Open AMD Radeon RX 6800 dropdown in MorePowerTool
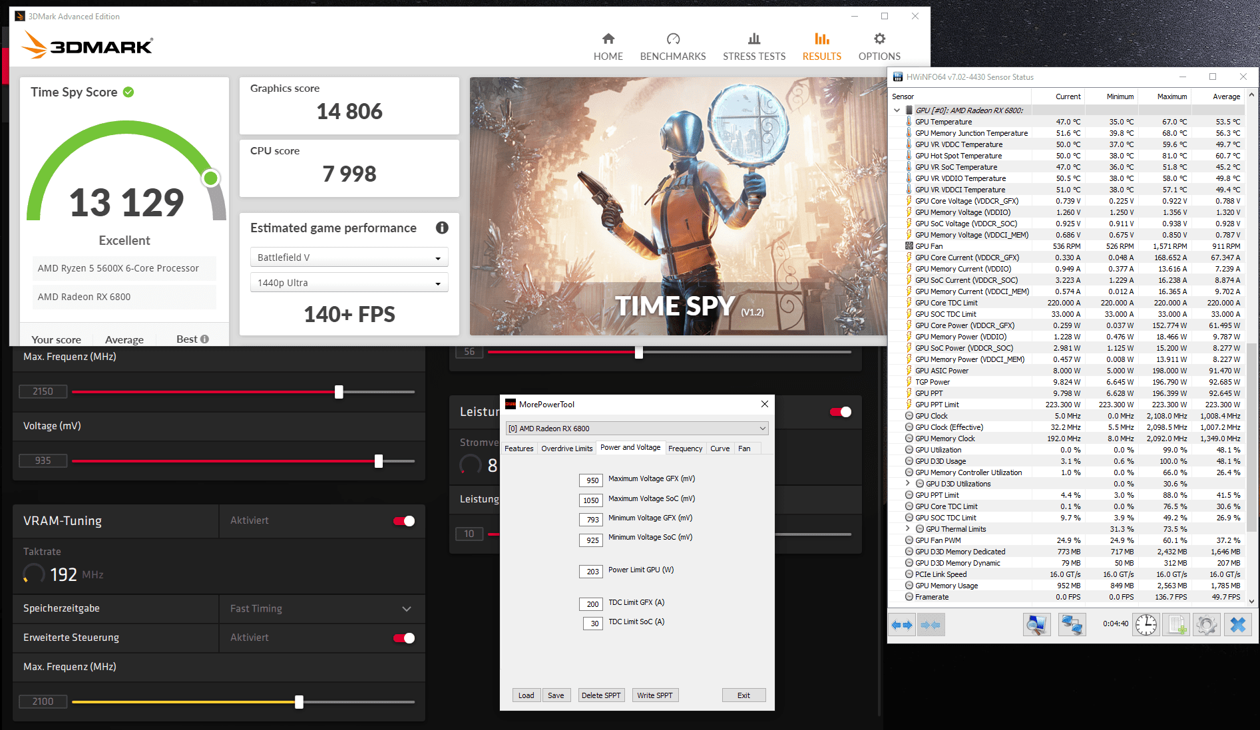The image size is (1260, 730). tap(637, 429)
